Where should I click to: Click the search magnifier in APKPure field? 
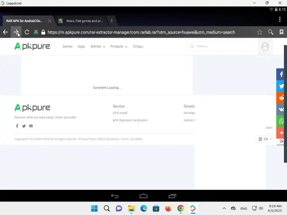(x=192, y=46)
